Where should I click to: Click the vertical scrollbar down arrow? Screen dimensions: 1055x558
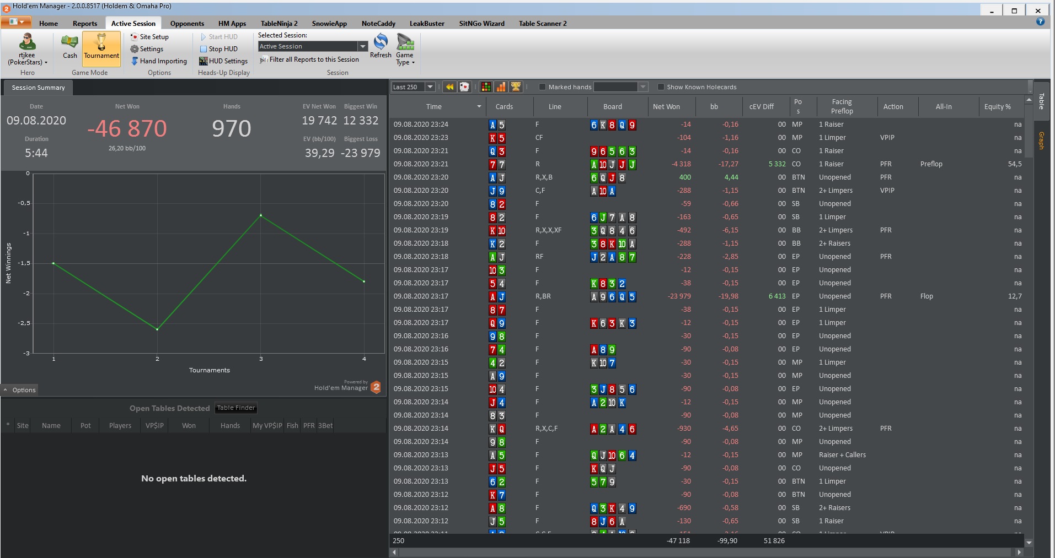[x=1029, y=543]
